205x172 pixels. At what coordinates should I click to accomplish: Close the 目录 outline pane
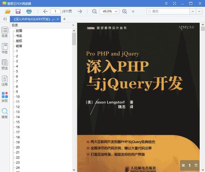tap(73, 25)
